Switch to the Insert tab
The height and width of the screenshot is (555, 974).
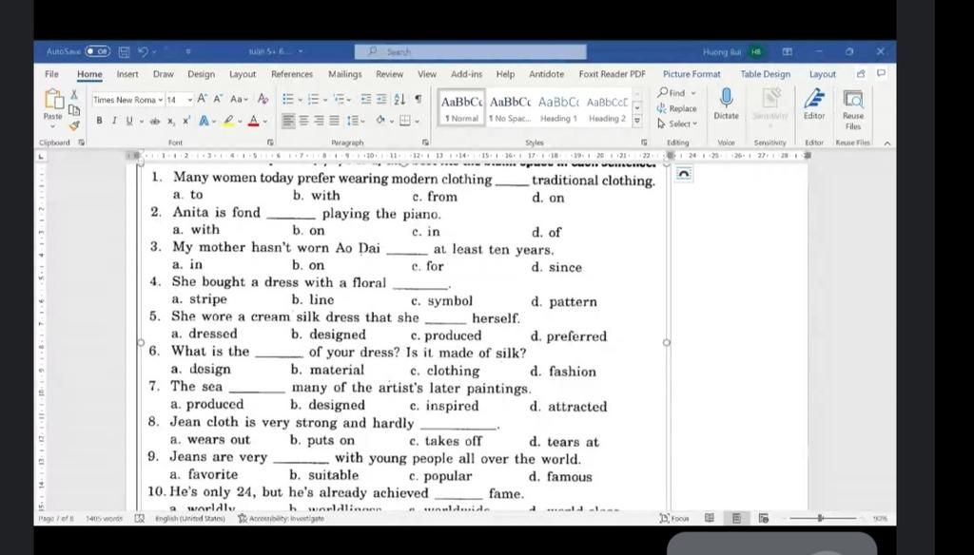click(x=127, y=74)
